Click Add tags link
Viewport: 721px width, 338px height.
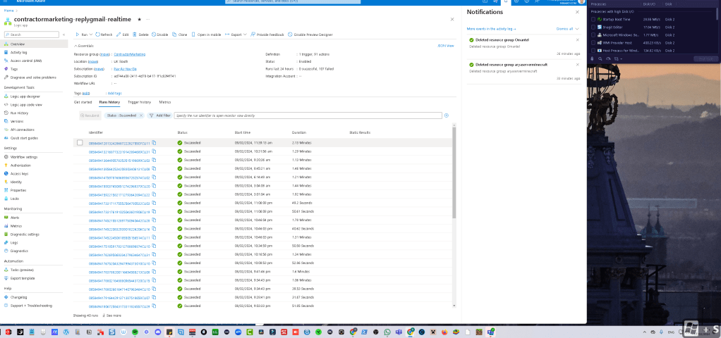click(x=114, y=93)
